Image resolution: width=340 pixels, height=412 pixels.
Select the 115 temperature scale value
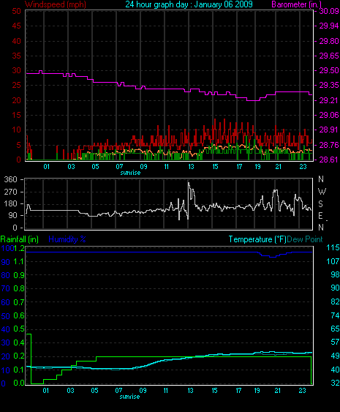[333, 247]
